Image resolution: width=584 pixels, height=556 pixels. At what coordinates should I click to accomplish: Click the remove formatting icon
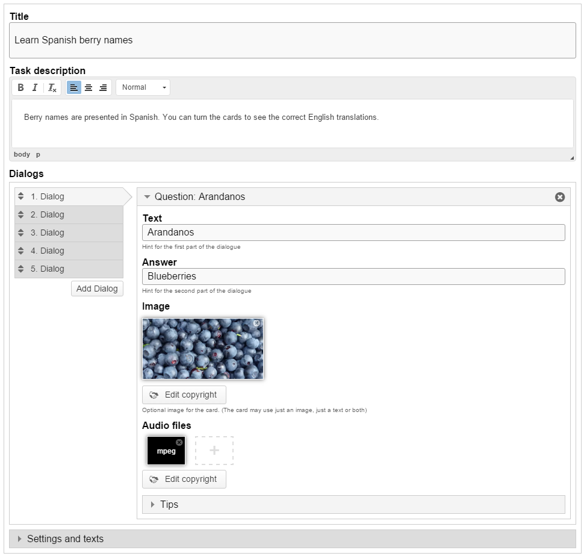(x=52, y=87)
